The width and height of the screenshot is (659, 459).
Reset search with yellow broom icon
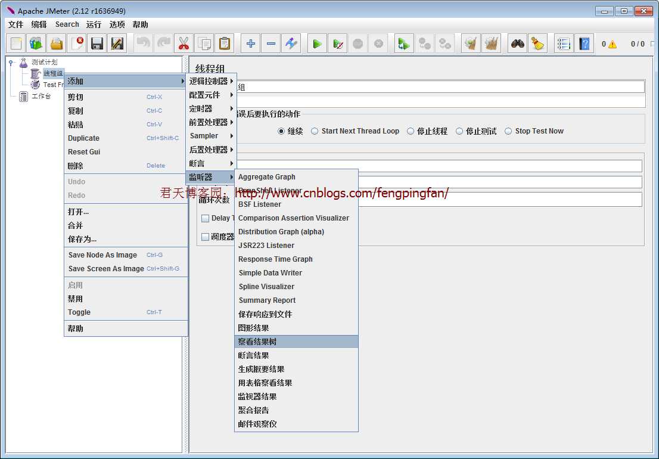[x=537, y=44]
